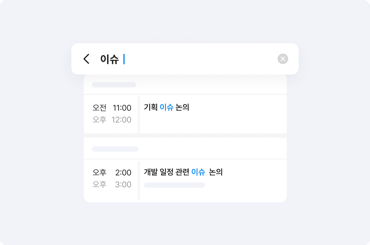Select the 오후 12:00 end time
370x245 pixels.
coord(112,120)
